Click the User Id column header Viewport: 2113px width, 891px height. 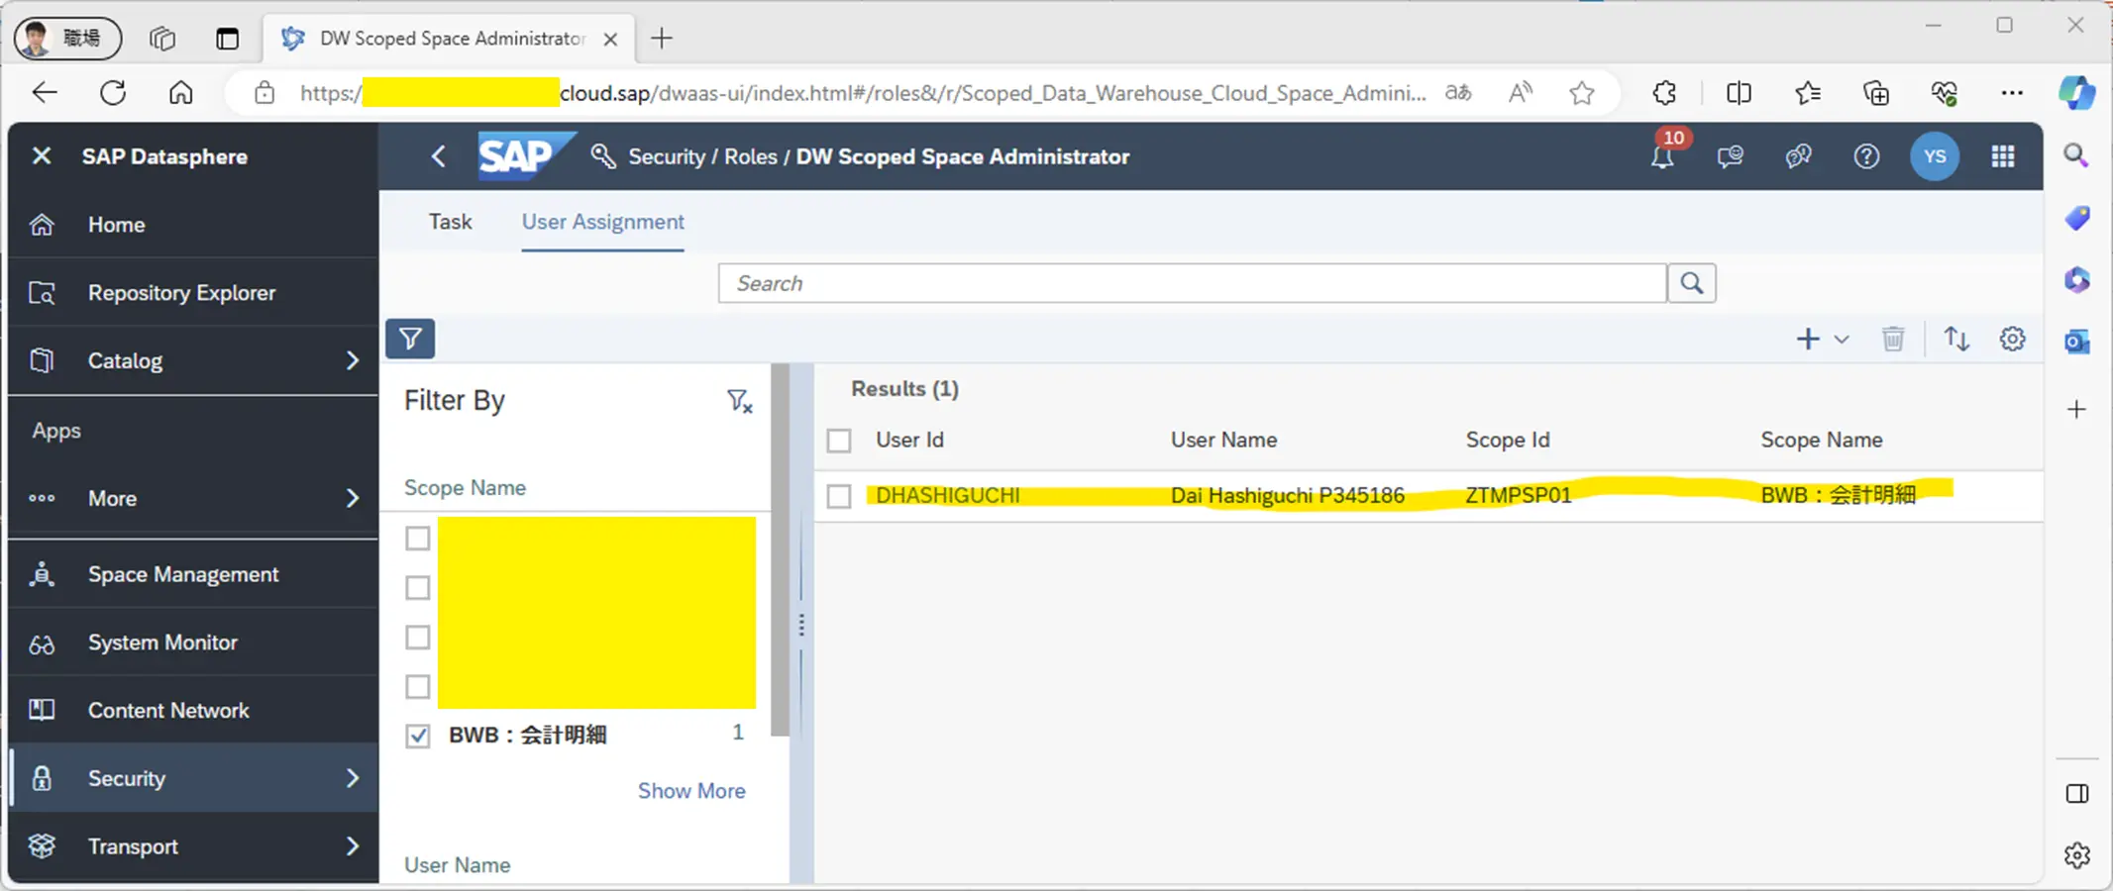[x=909, y=440]
